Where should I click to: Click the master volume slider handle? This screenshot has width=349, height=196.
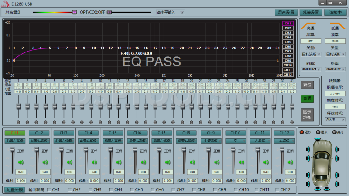[x=74, y=12]
